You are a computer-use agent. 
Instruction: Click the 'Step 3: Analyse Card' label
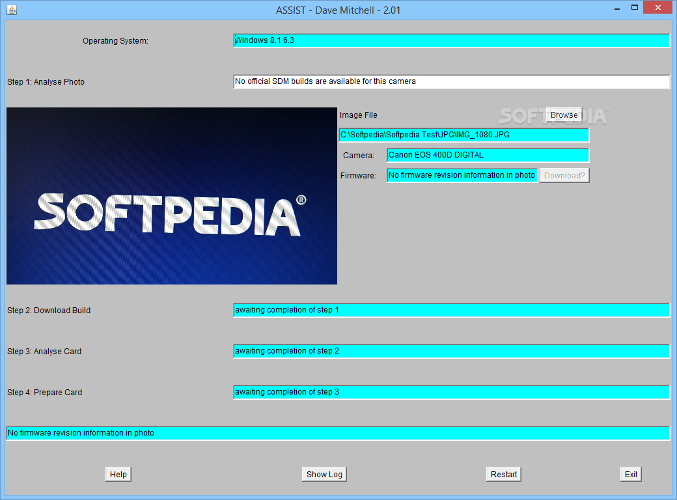click(x=44, y=351)
